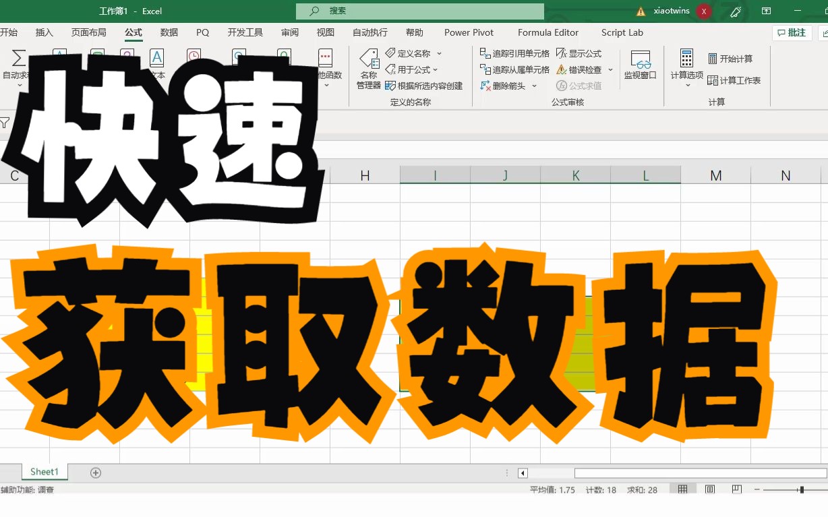Click 根据所选内容创建 to create from selection
The image size is (828, 517).
coord(426,86)
